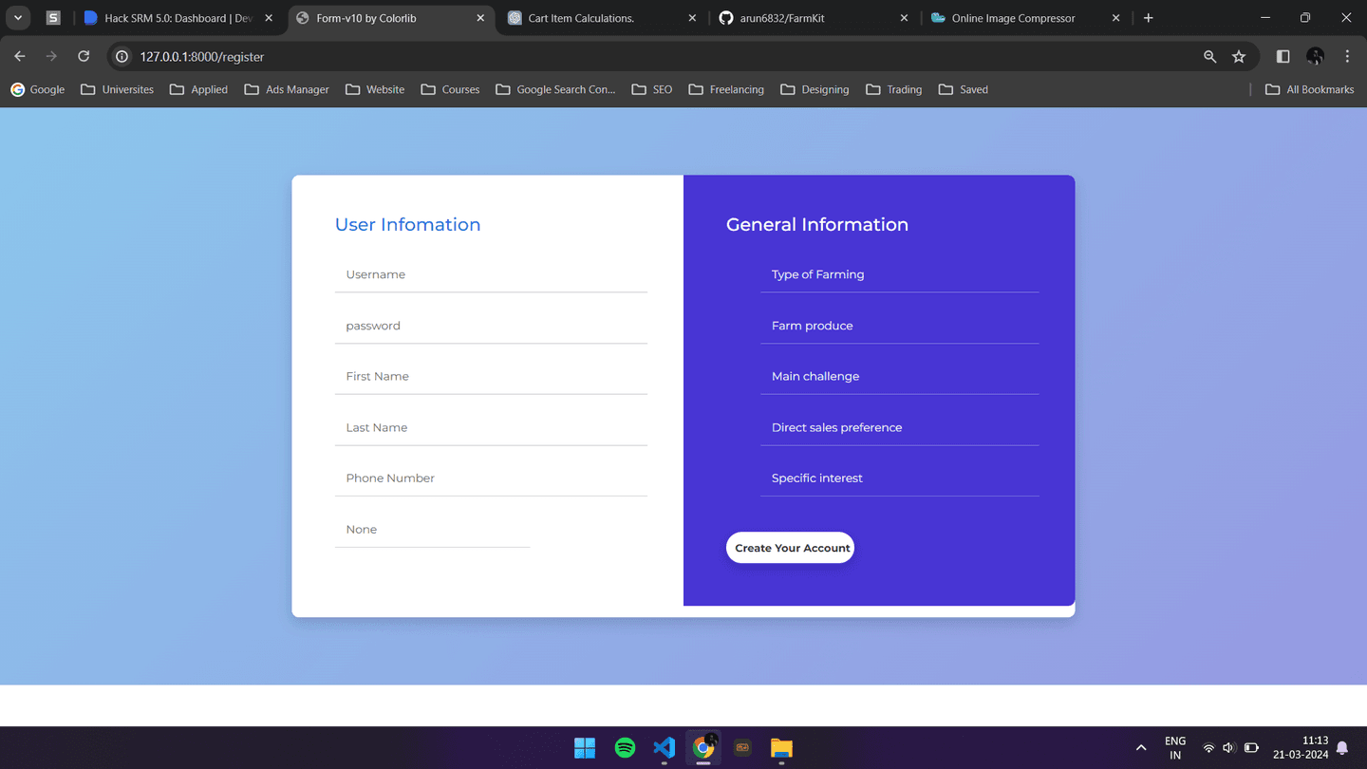
Task: Focus the Last Name field
Action: point(491,427)
